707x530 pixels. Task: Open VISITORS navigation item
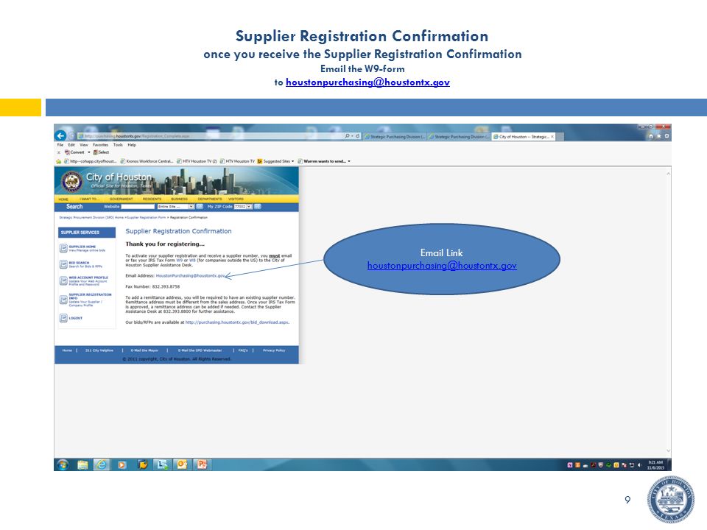236,199
